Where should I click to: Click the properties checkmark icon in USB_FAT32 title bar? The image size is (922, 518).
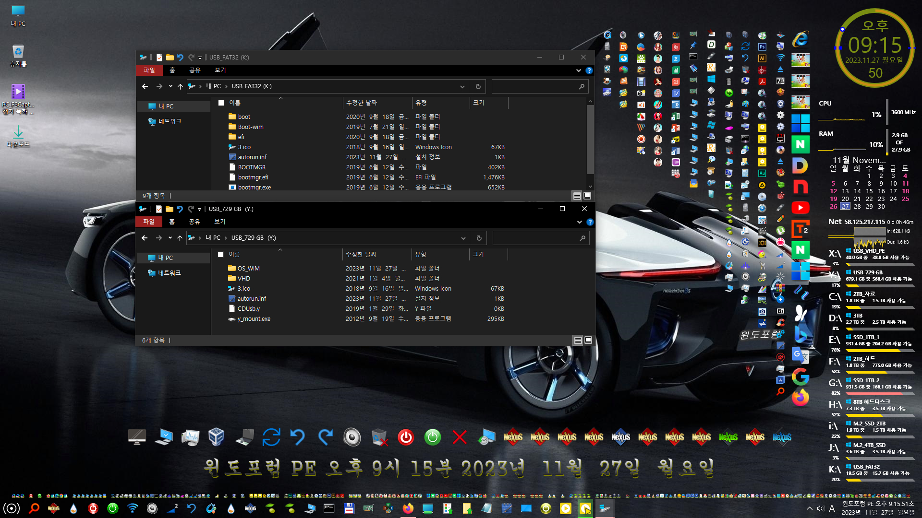(159, 58)
